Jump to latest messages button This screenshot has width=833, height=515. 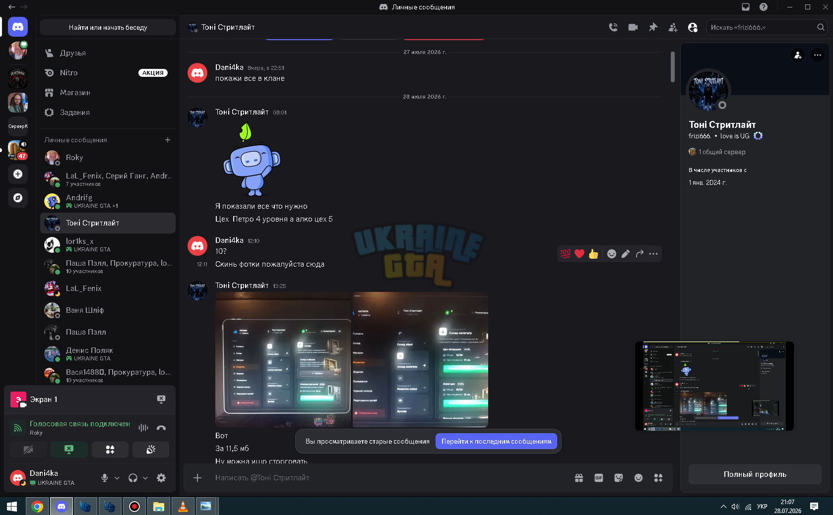coord(496,441)
